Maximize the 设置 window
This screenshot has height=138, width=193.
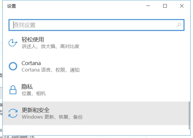[x=165, y=6]
